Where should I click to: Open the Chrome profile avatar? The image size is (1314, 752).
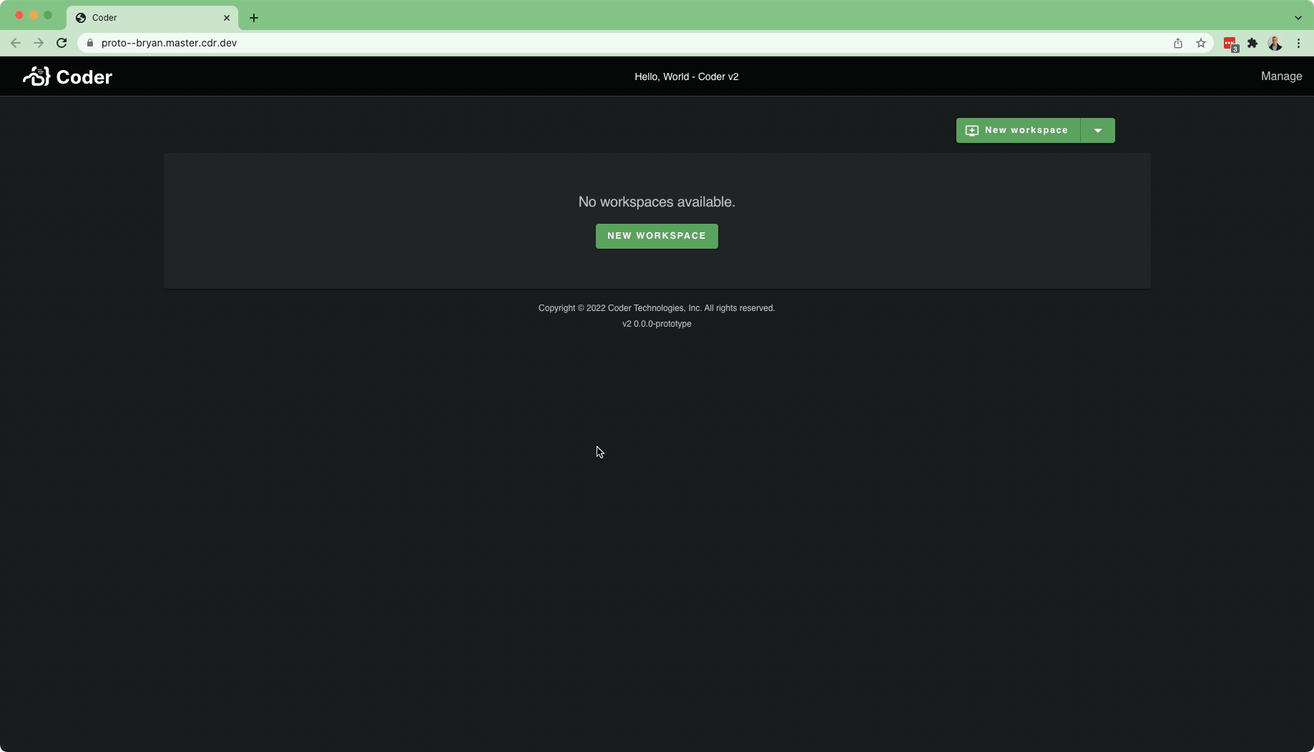click(x=1275, y=43)
